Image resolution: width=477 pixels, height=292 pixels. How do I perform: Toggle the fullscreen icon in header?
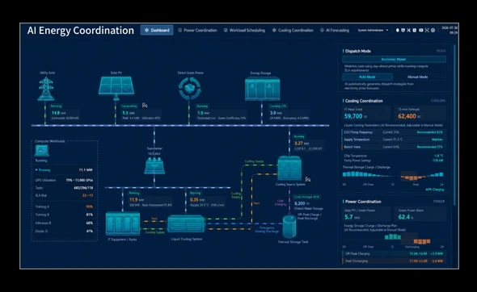tap(427, 30)
